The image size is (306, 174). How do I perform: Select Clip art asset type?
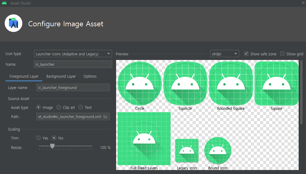click(x=59, y=107)
